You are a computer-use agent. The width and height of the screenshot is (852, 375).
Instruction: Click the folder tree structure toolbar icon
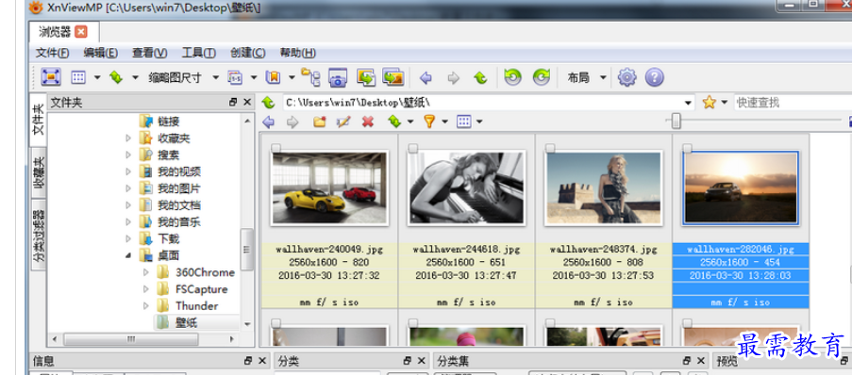[310, 77]
